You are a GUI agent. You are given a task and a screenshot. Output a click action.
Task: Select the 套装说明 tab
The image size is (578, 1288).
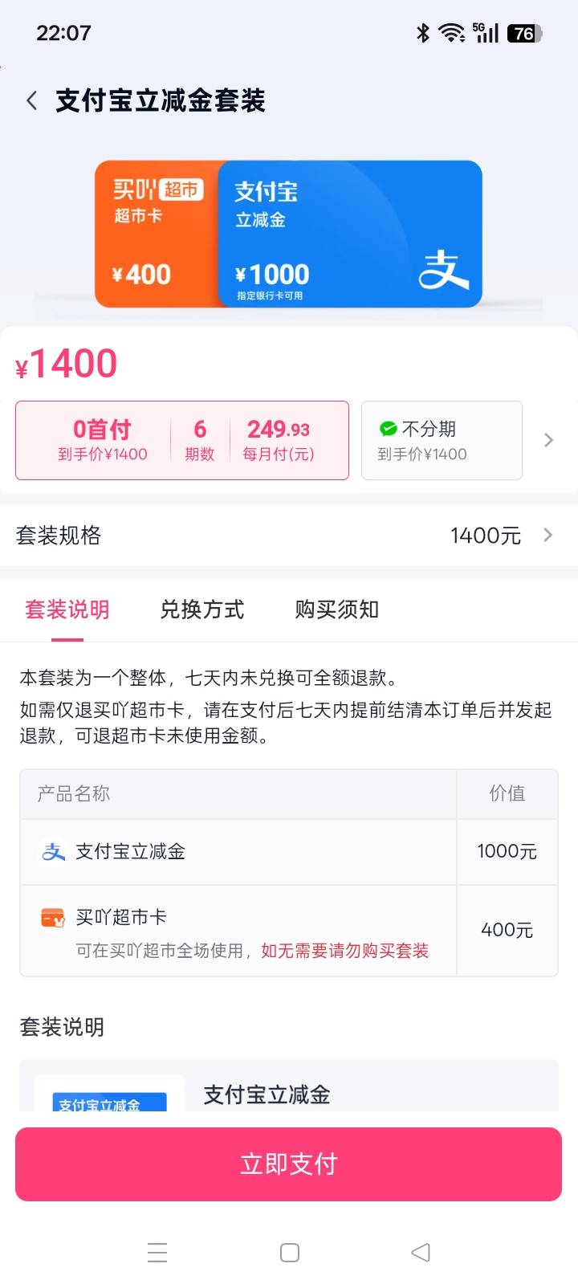[67, 609]
